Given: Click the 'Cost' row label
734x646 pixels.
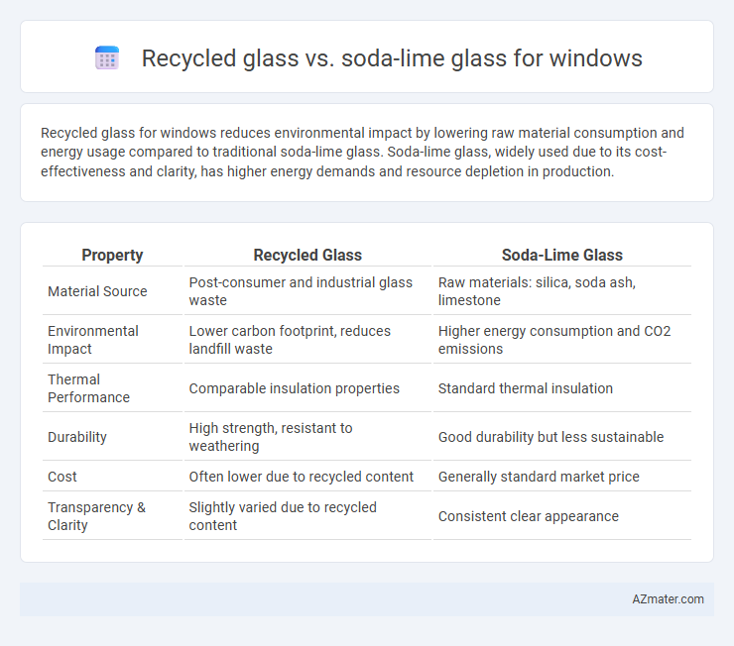Looking at the screenshot, I should point(61,477).
